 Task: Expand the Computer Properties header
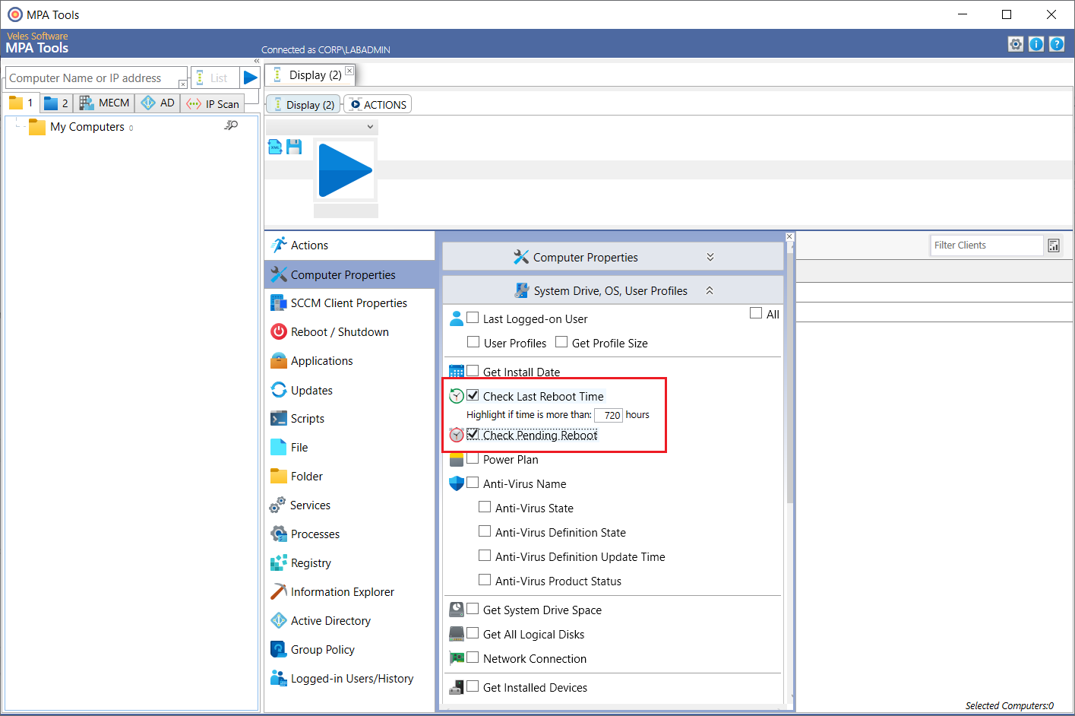pos(612,257)
